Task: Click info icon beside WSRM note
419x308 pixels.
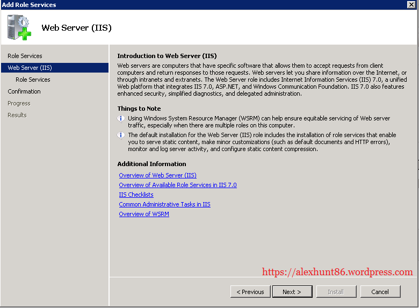Action: [121, 119]
